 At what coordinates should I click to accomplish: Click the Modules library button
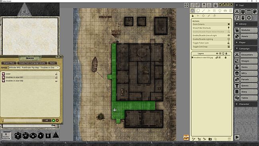249,30
